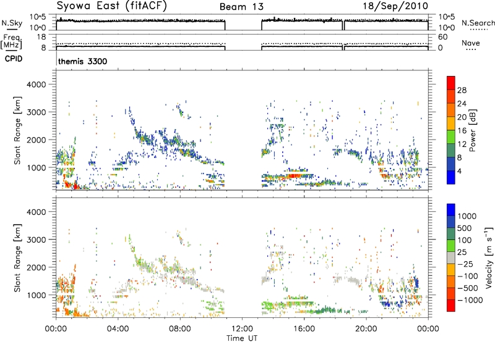Click the '08:00' time tick label

(180, 329)
